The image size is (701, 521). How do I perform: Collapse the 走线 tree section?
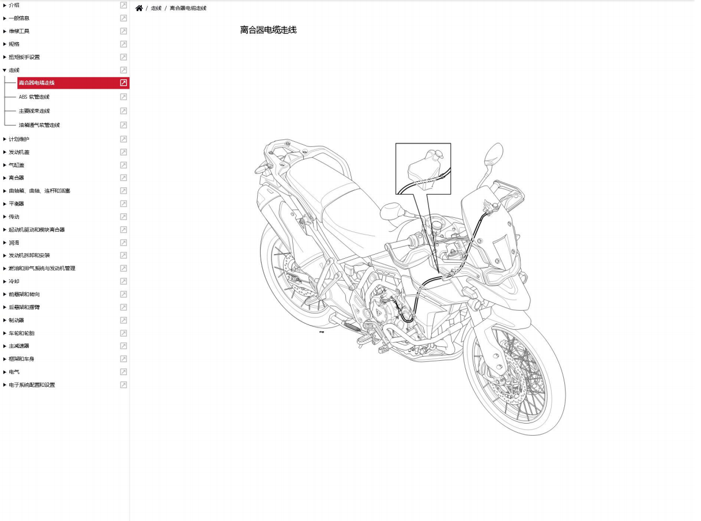click(5, 70)
